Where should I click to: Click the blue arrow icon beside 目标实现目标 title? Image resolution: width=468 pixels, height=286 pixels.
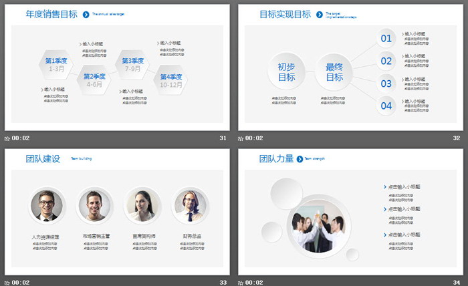(320, 14)
